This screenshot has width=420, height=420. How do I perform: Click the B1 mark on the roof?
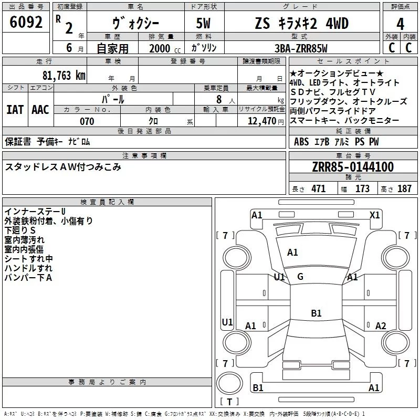(x=316, y=313)
